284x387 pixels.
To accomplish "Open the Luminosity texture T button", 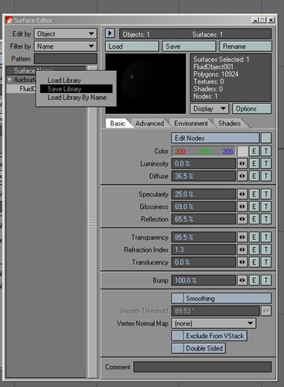I will tap(266, 163).
